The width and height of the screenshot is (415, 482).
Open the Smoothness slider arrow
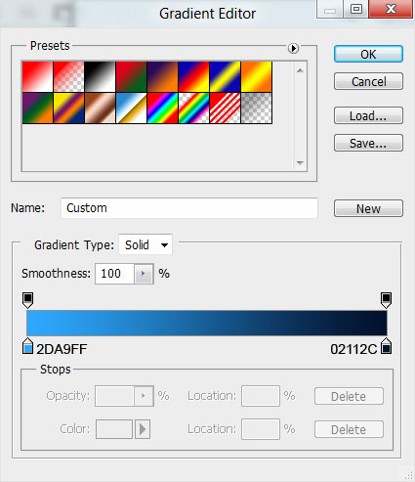144,274
